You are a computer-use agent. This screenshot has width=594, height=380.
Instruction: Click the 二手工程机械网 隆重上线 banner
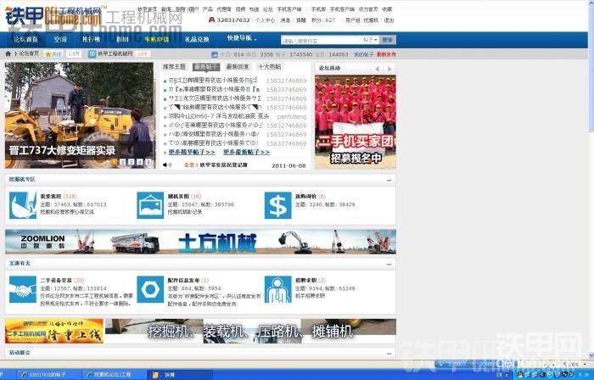54,331
